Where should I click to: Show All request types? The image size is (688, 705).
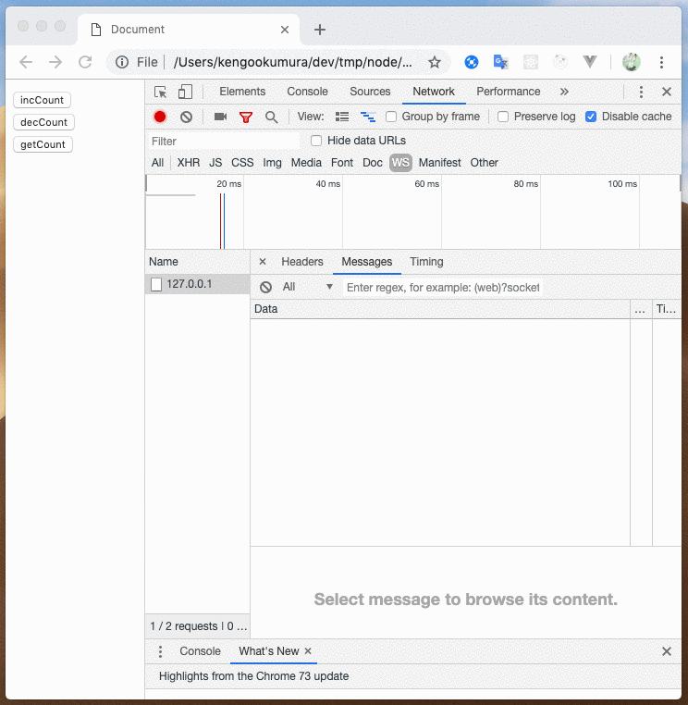[x=157, y=163]
